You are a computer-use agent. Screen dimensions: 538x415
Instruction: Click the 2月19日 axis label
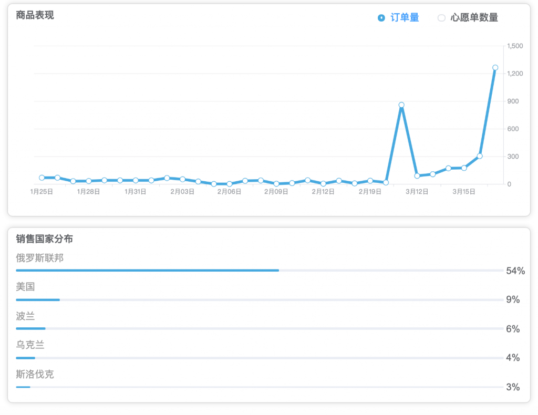pos(370,192)
